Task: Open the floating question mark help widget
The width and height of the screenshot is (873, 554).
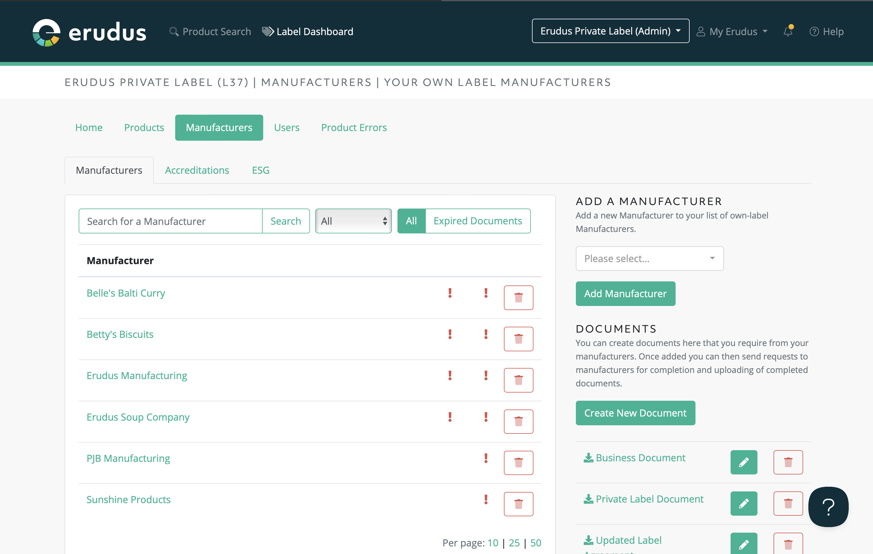Action: point(828,507)
